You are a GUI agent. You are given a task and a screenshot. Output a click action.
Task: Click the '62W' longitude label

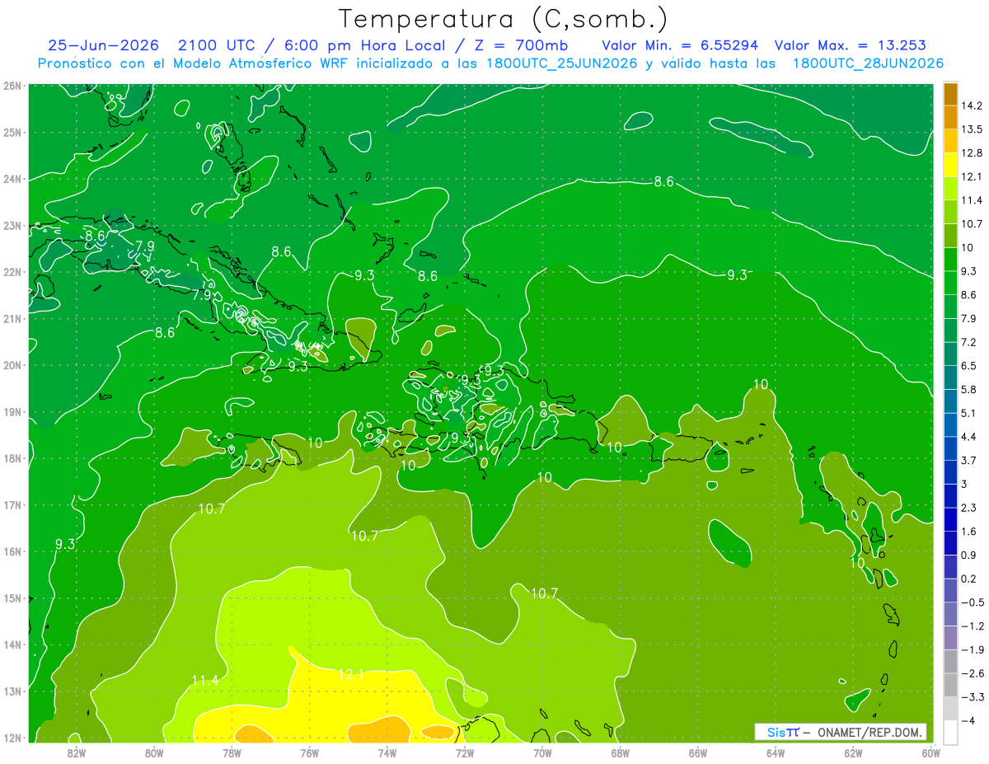(x=853, y=752)
